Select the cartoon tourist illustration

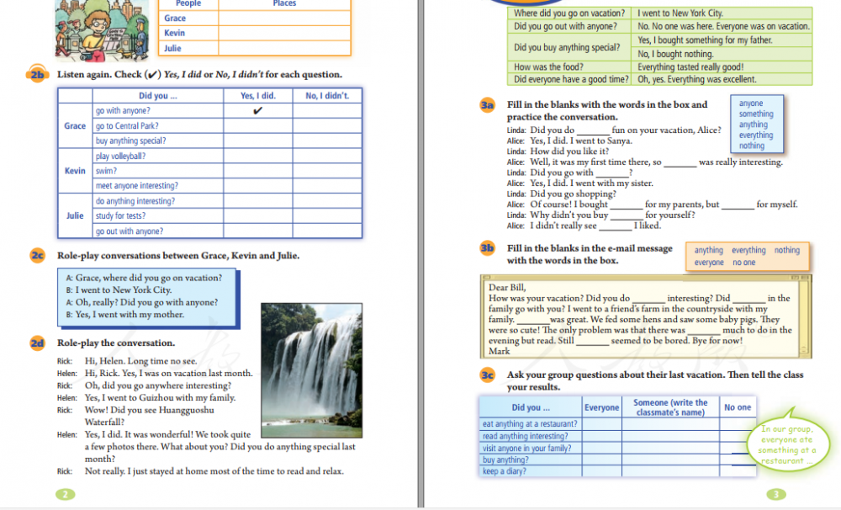[102, 29]
